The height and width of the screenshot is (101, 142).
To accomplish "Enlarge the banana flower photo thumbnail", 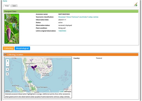I will [x=12, y=29].
